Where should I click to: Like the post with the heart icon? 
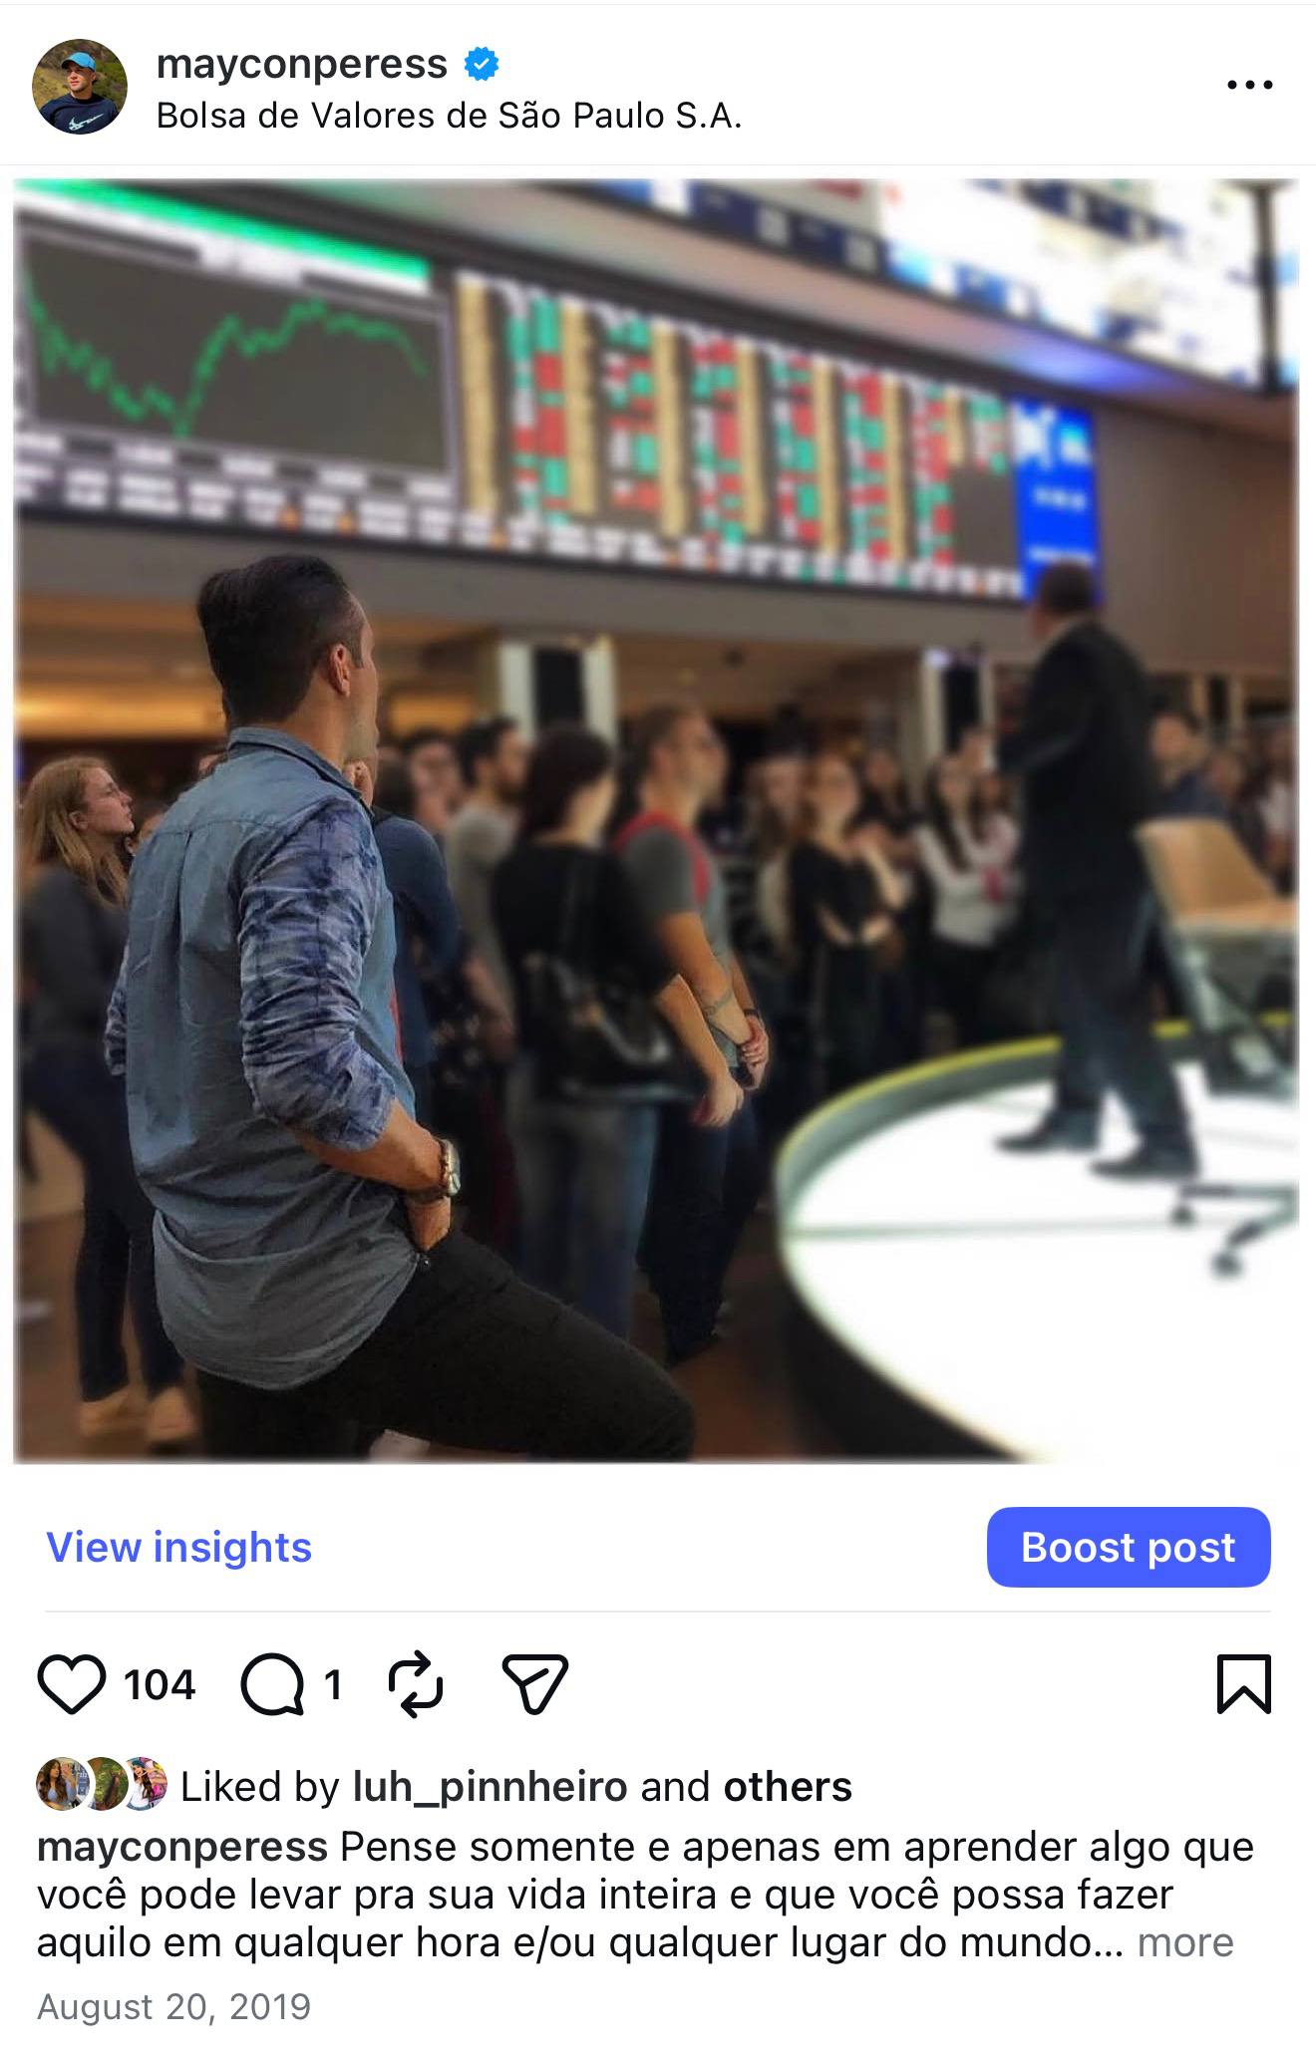coord(72,1684)
